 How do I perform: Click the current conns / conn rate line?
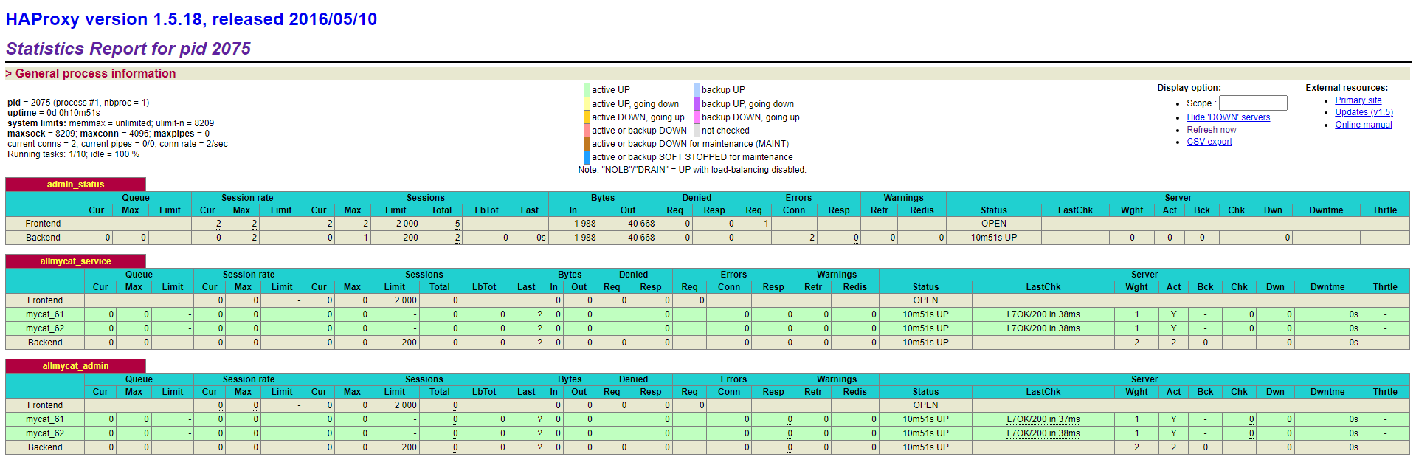(117, 144)
